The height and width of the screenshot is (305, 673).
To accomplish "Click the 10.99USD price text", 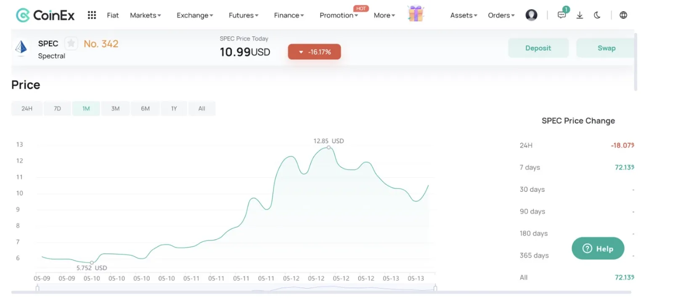I will point(245,52).
